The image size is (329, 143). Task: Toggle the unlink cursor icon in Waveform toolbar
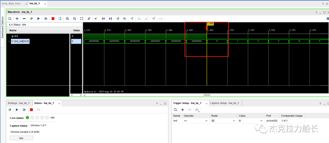pos(89,18)
